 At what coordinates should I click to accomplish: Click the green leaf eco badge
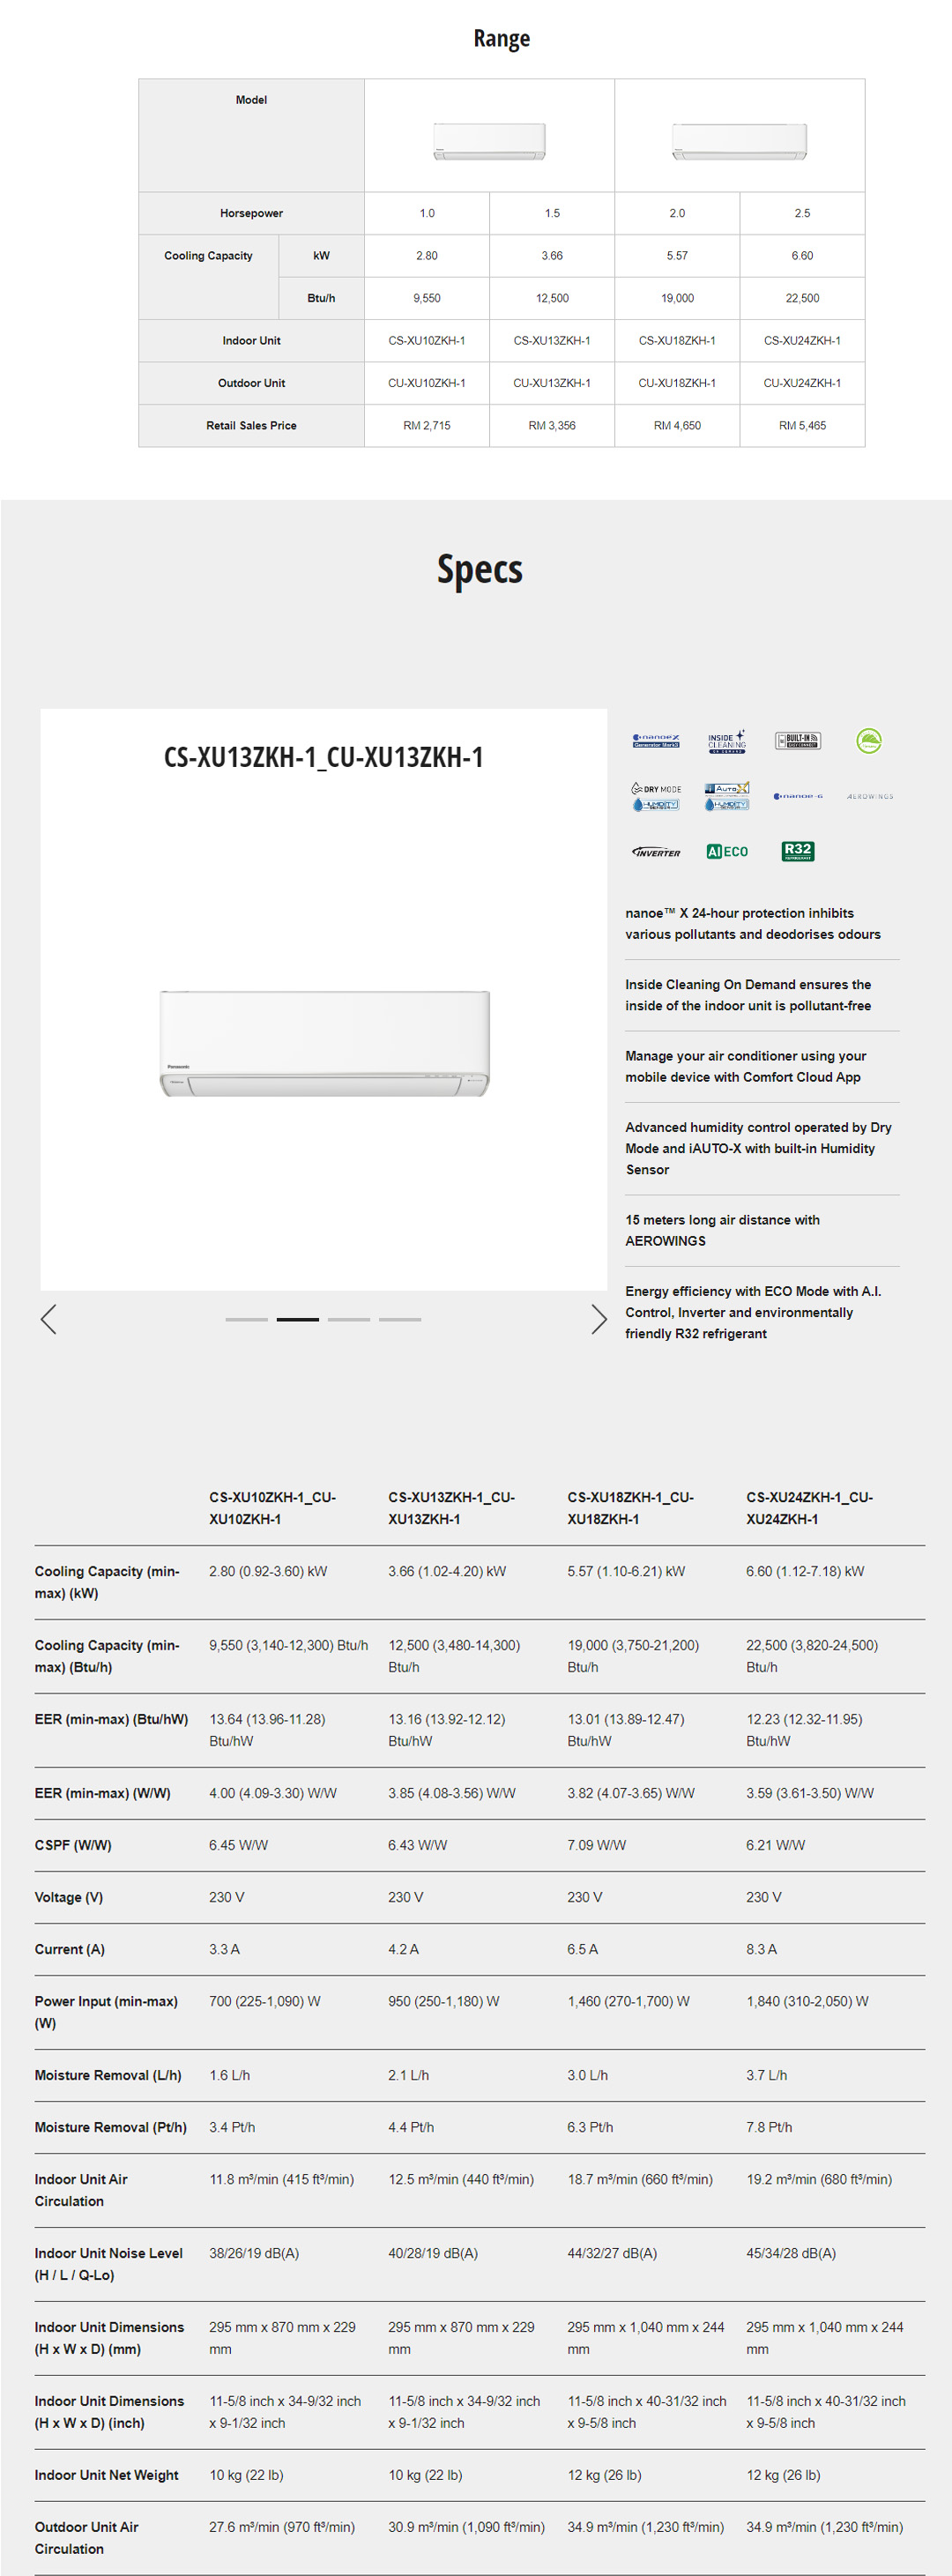point(869,741)
